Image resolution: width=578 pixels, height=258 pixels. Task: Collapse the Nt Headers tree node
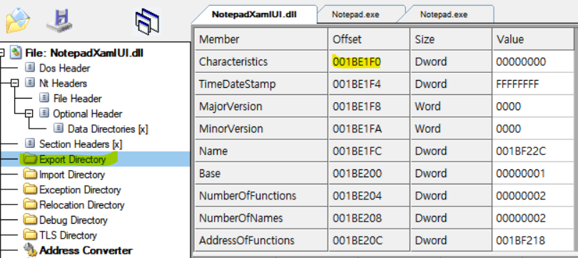pos(14,83)
